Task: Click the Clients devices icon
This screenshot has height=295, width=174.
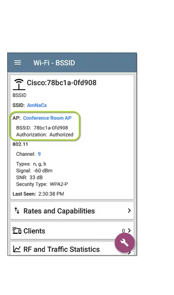Action: [17, 230]
